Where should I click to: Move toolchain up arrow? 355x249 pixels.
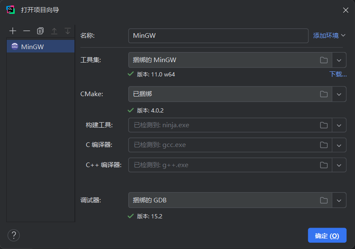tap(54, 31)
